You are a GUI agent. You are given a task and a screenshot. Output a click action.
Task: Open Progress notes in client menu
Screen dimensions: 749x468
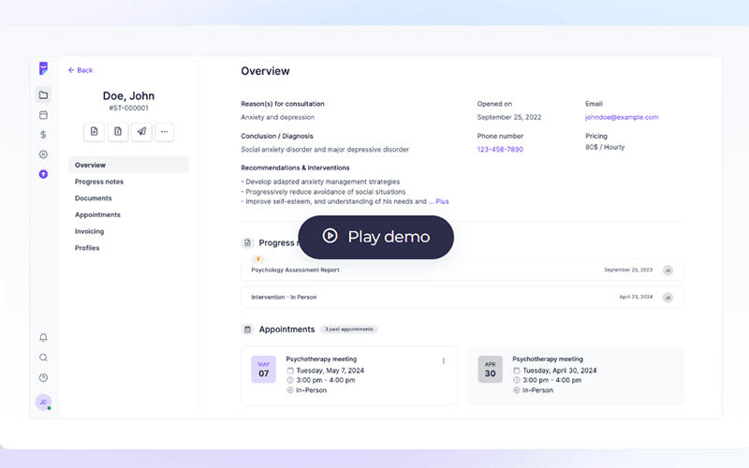point(99,182)
